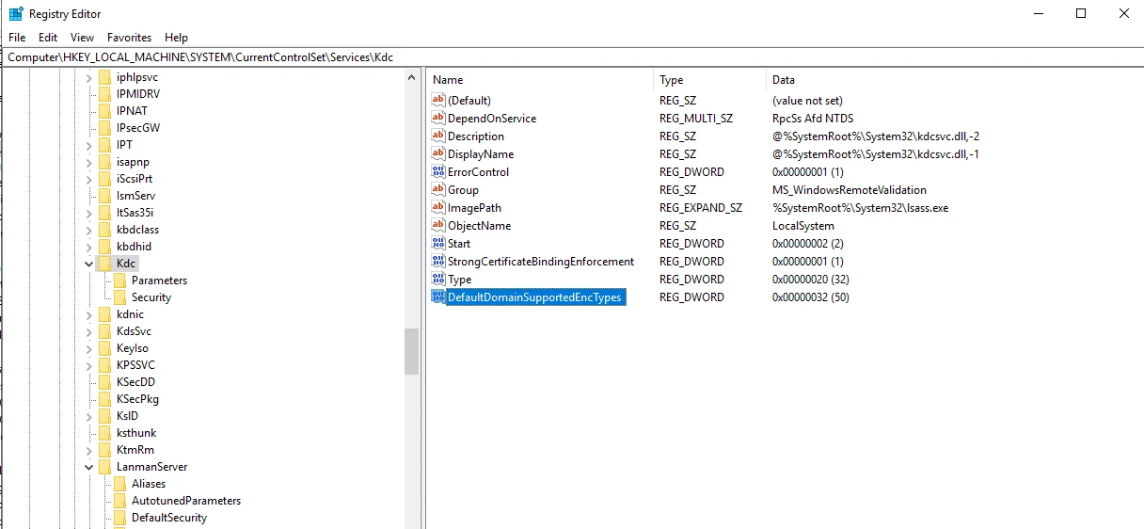Click the DependOnService value icon
1144x529 pixels.
point(437,118)
